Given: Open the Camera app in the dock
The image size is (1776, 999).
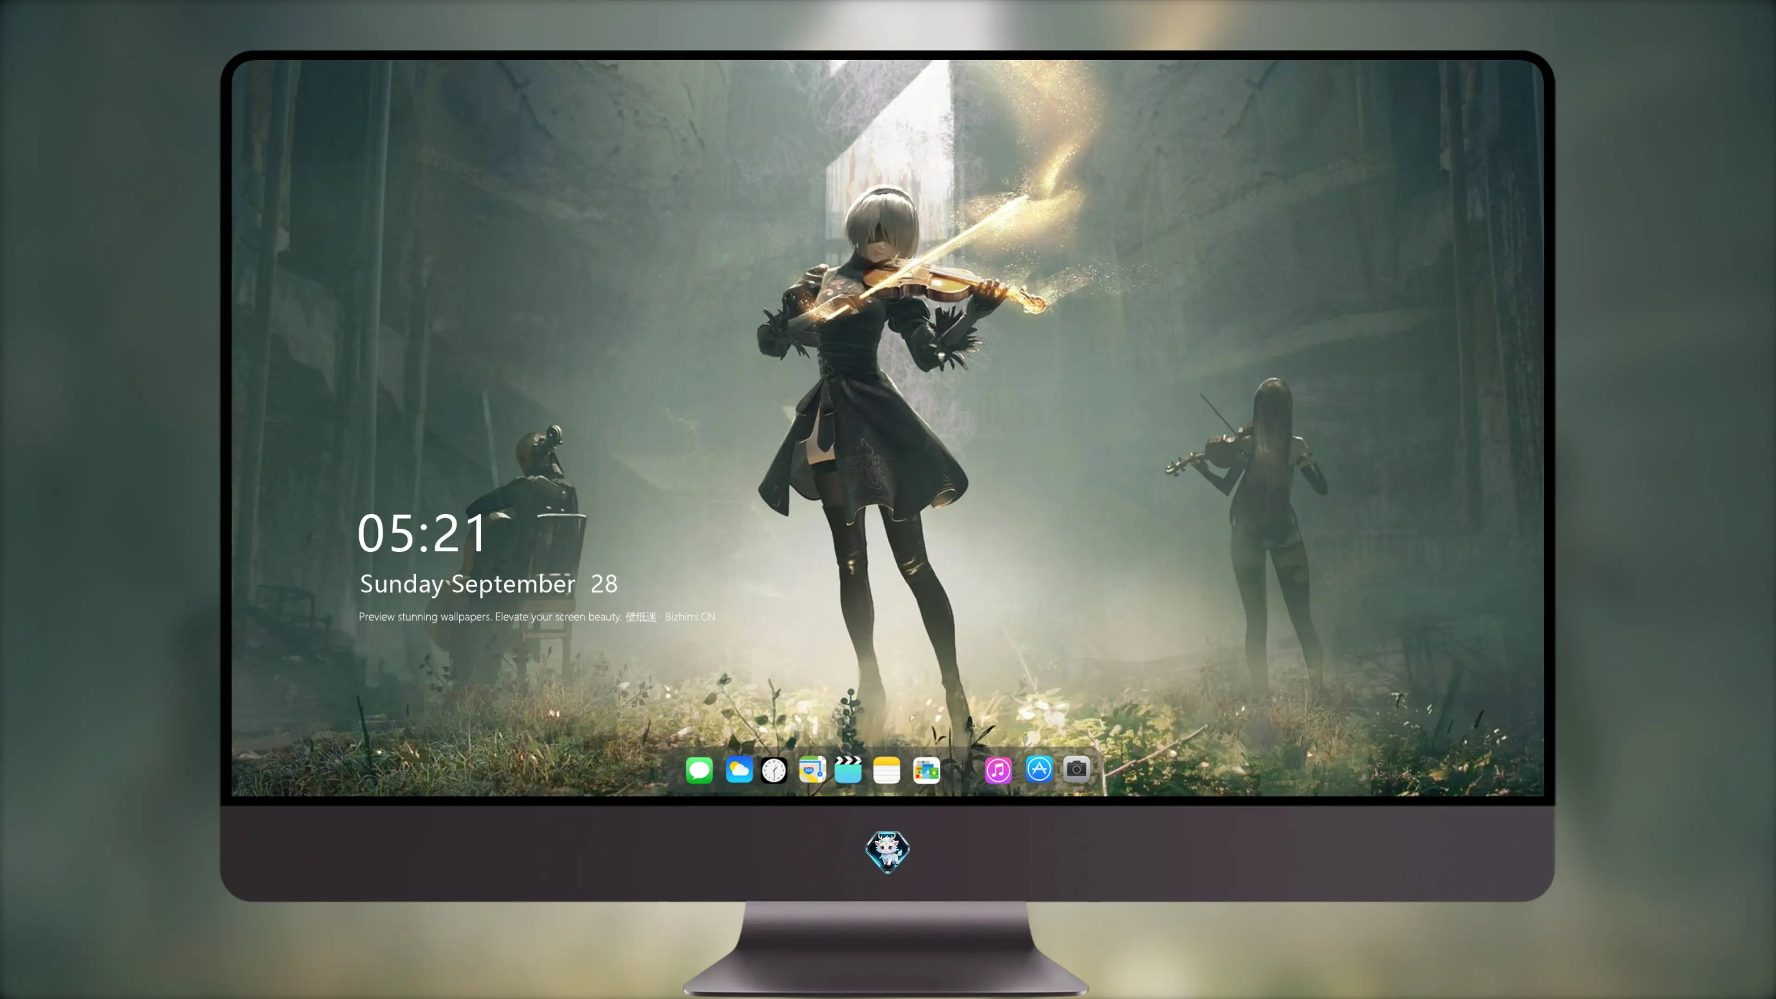Looking at the screenshot, I should (1076, 770).
